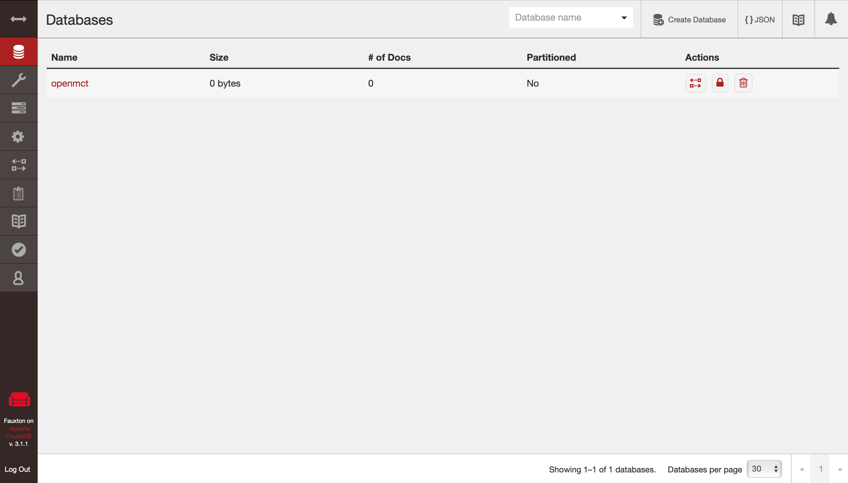Change the databases per page selector
This screenshot has height=483, width=848.
[x=764, y=468]
